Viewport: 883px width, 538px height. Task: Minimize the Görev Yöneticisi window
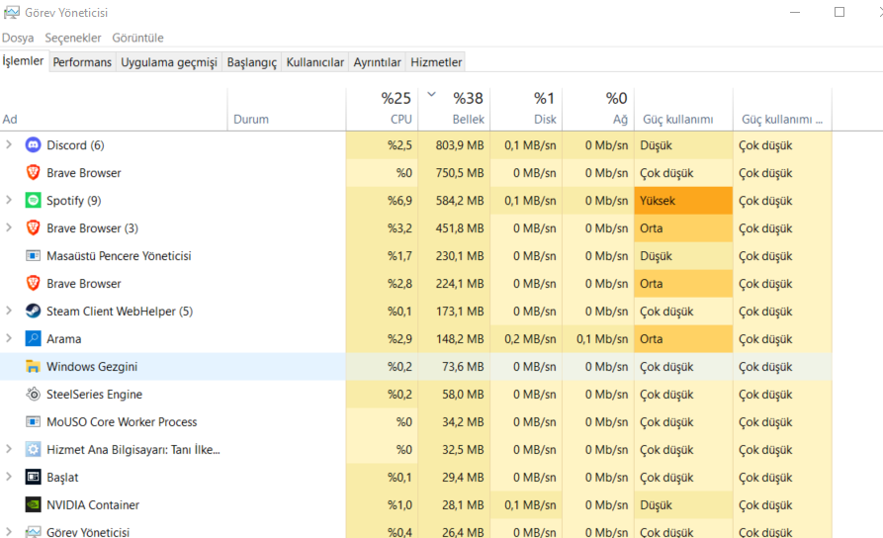click(795, 13)
